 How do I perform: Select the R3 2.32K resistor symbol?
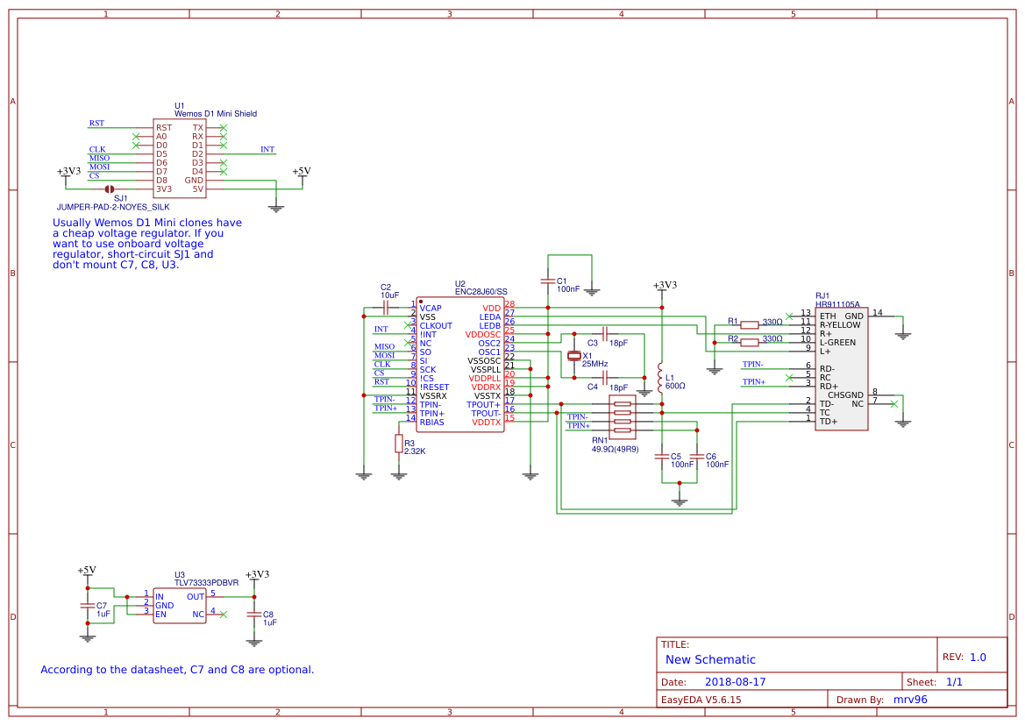399,444
